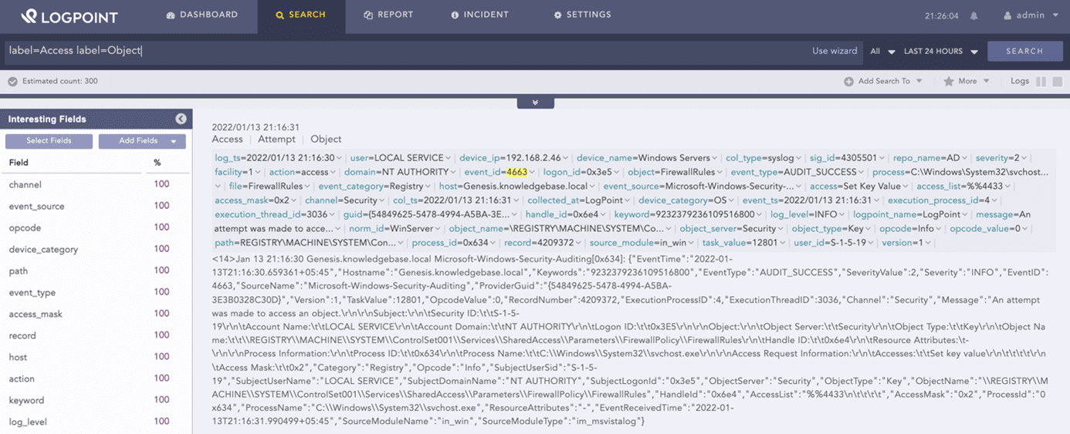Expand the process_id=0x634 dropdown arrow

tap(491, 243)
